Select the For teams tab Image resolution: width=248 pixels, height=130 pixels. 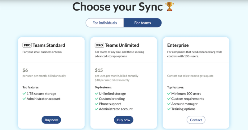pyautogui.click(x=143, y=23)
